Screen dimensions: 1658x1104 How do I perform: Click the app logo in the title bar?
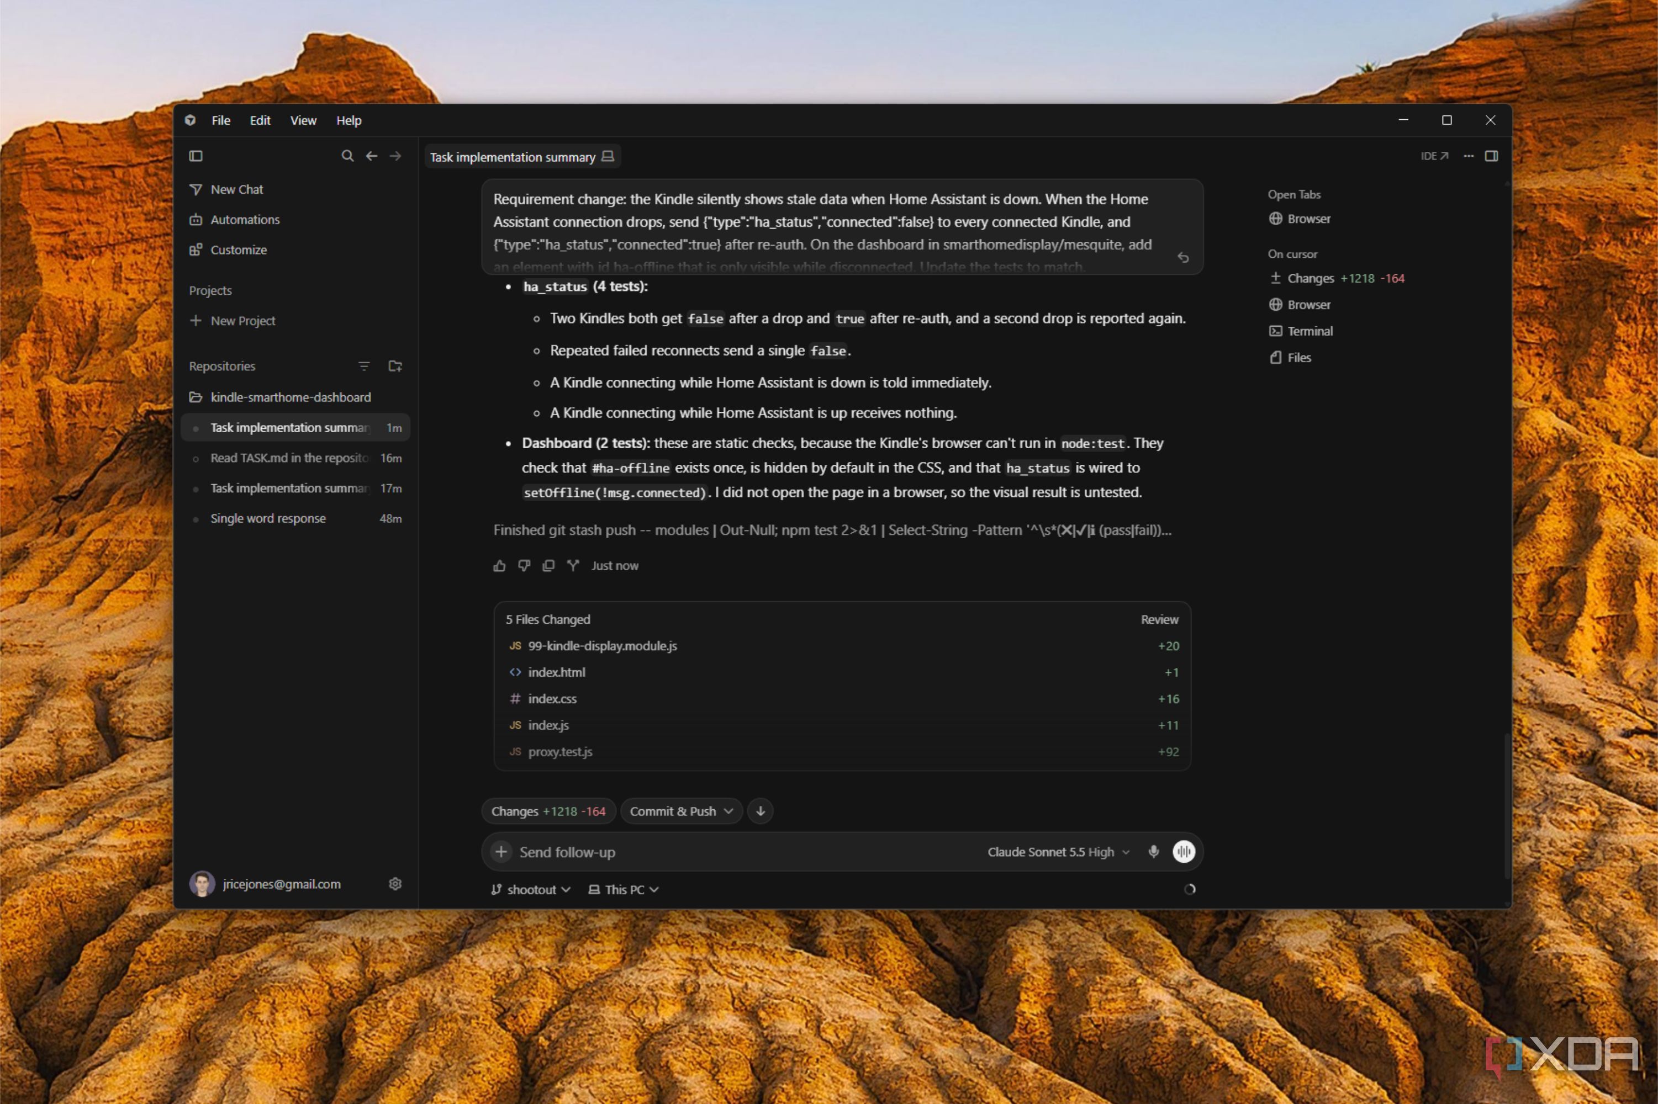190,120
